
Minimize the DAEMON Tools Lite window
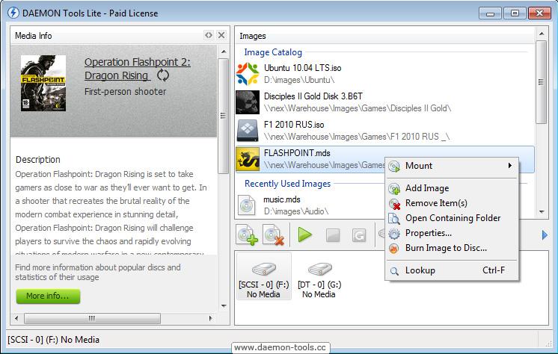(x=490, y=13)
